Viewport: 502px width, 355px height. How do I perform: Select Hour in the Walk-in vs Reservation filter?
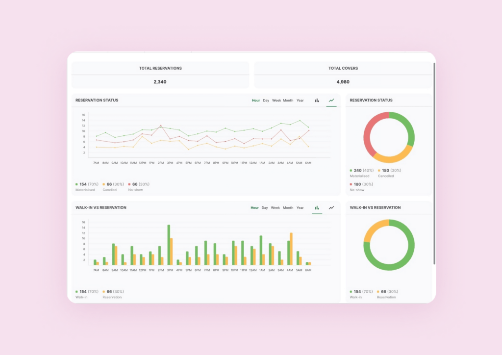(255, 207)
